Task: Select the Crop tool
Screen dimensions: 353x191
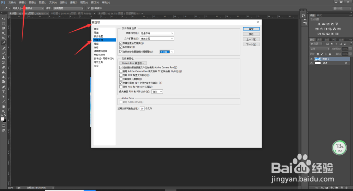Action: click(x=4, y=38)
